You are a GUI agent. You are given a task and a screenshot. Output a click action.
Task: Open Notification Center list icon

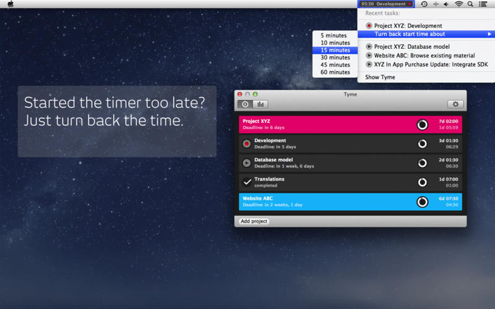483,4
